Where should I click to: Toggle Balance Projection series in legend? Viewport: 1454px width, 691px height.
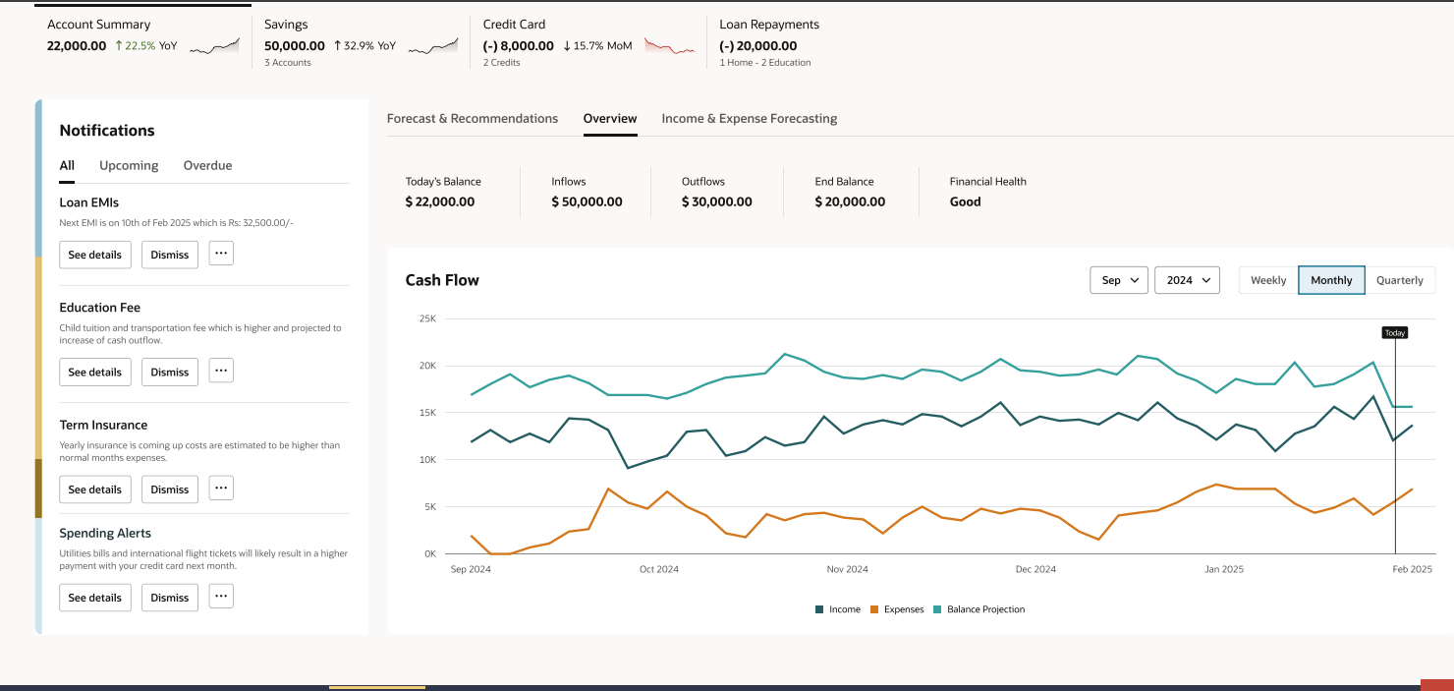pos(979,609)
